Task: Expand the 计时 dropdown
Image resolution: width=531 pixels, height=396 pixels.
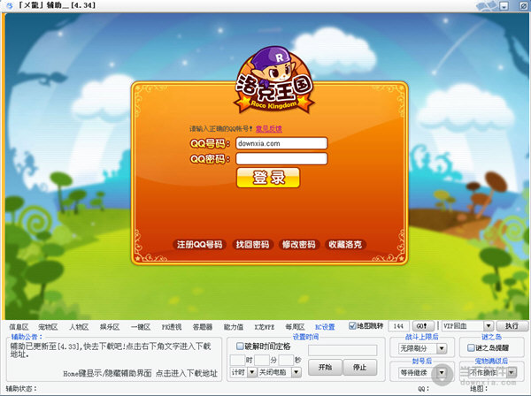Action: coord(252,372)
